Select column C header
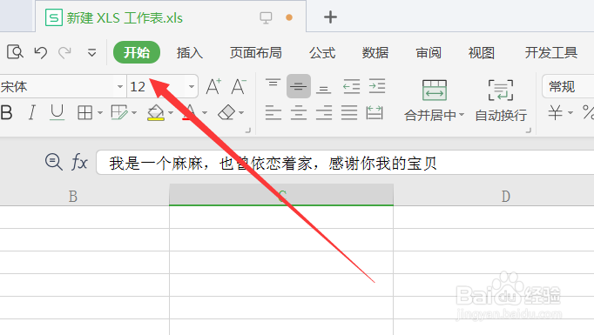The image size is (594, 335). [281, 195]
